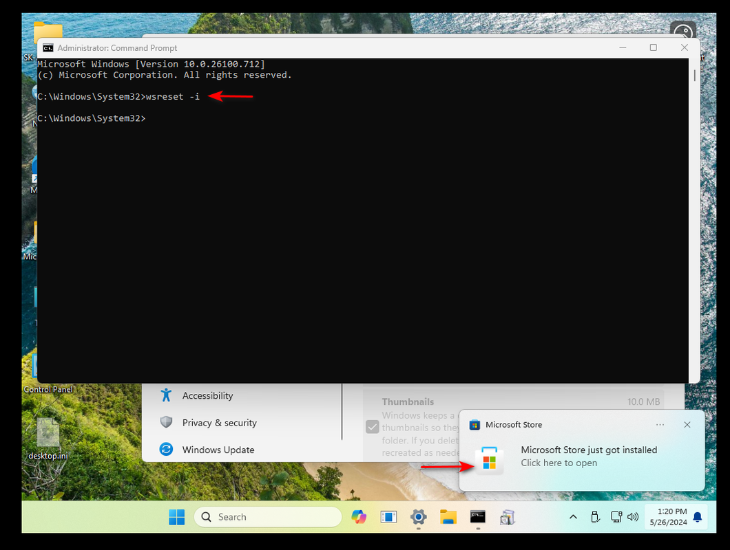730x550 pixels.
Task: Toggle the Thumbnails checkbox in Settings
Action: coord(372,426)
